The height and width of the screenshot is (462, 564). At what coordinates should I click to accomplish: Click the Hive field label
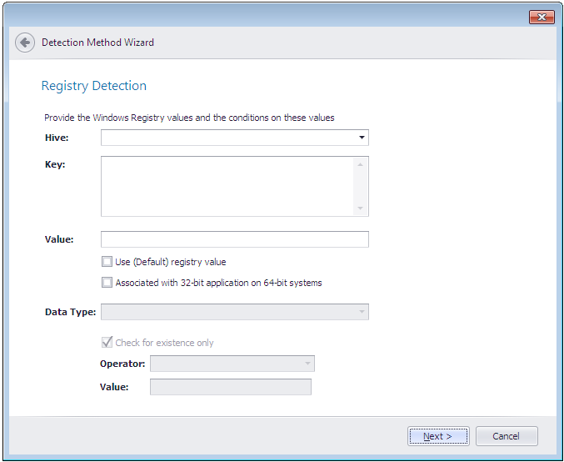[x=57, y=138]
